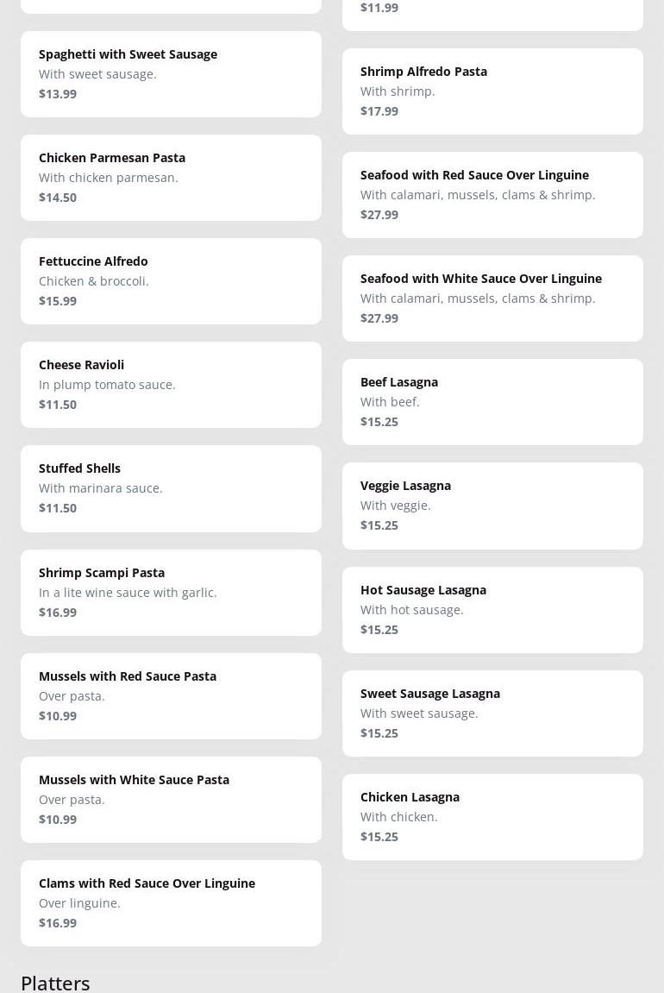Choose Mussels with White Sauce Pasta
The height and width of the screenshot is (993, 664).
click(171, 800)
